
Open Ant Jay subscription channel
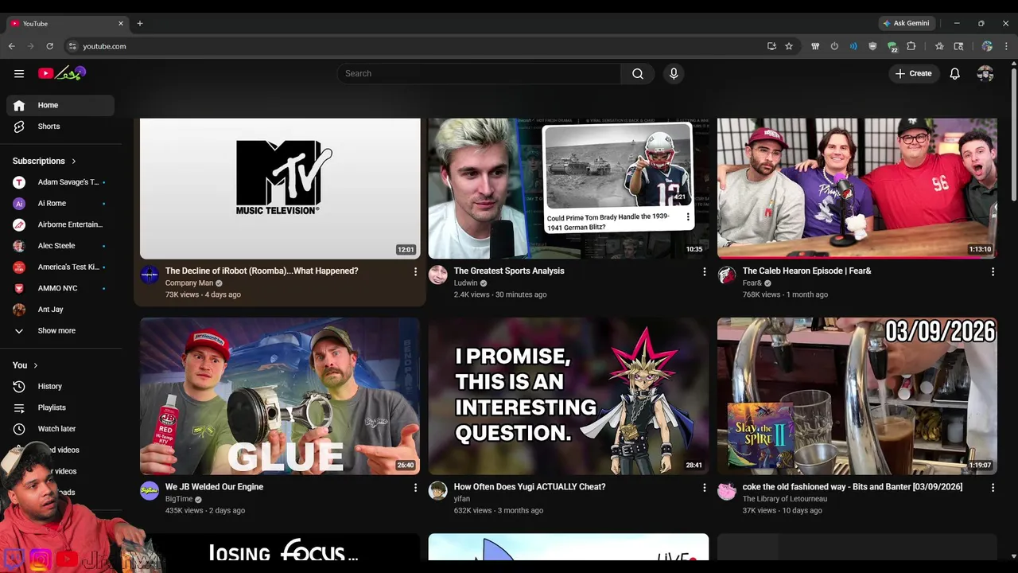click(x=60, y=310)
